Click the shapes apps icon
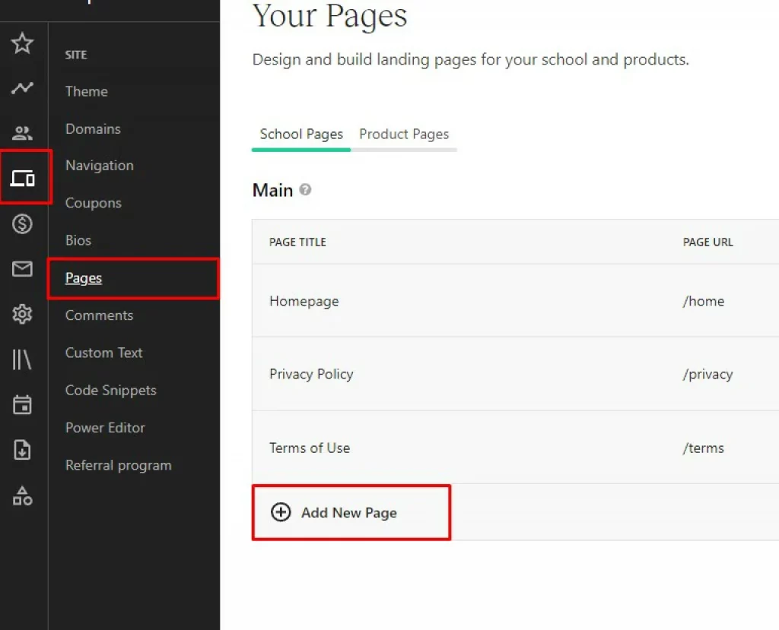Viewport: 779px width, 630px height. 23,496
